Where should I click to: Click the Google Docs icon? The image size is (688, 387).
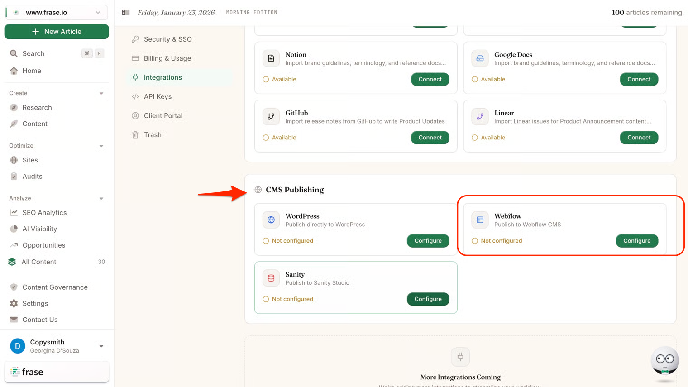click(x=480, y=58)
